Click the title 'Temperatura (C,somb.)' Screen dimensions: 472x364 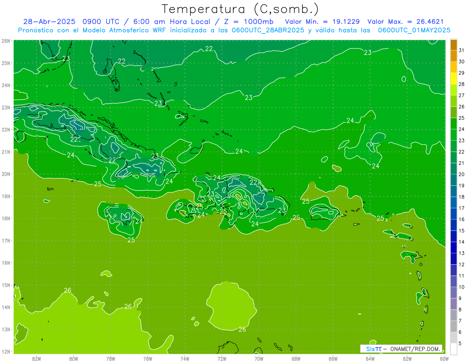point(240,9)
